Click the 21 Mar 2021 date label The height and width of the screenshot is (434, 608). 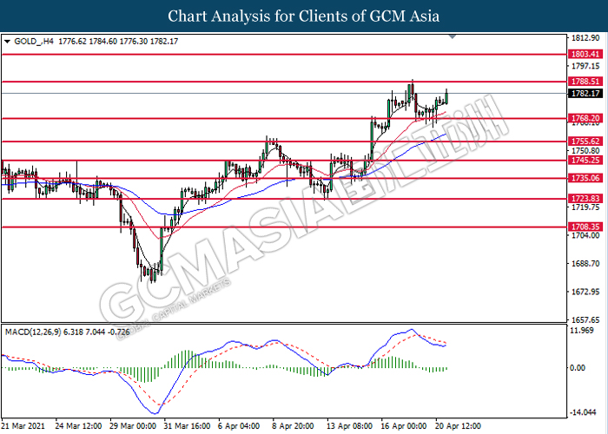pyautogui.click(x=23, y=426)
